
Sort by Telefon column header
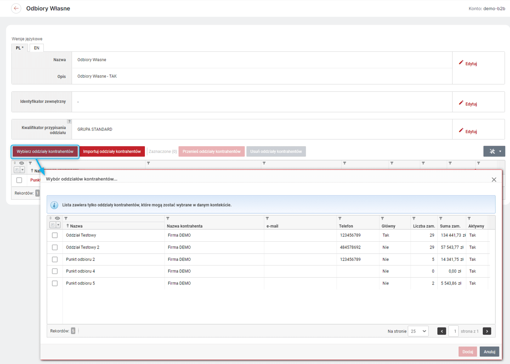tap(346, 226)
